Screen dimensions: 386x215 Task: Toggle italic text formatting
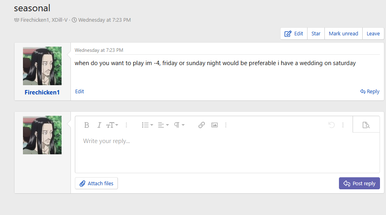pos(99,125)
